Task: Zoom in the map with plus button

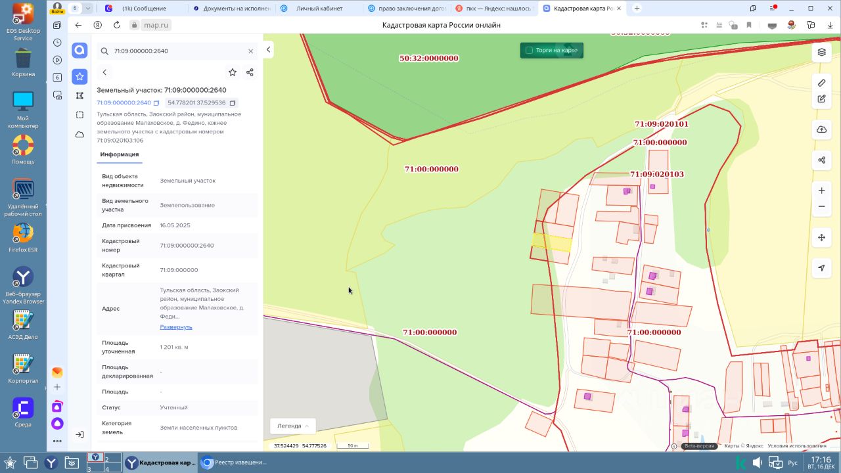Action: pyautogui.click(x=821, y=191)
